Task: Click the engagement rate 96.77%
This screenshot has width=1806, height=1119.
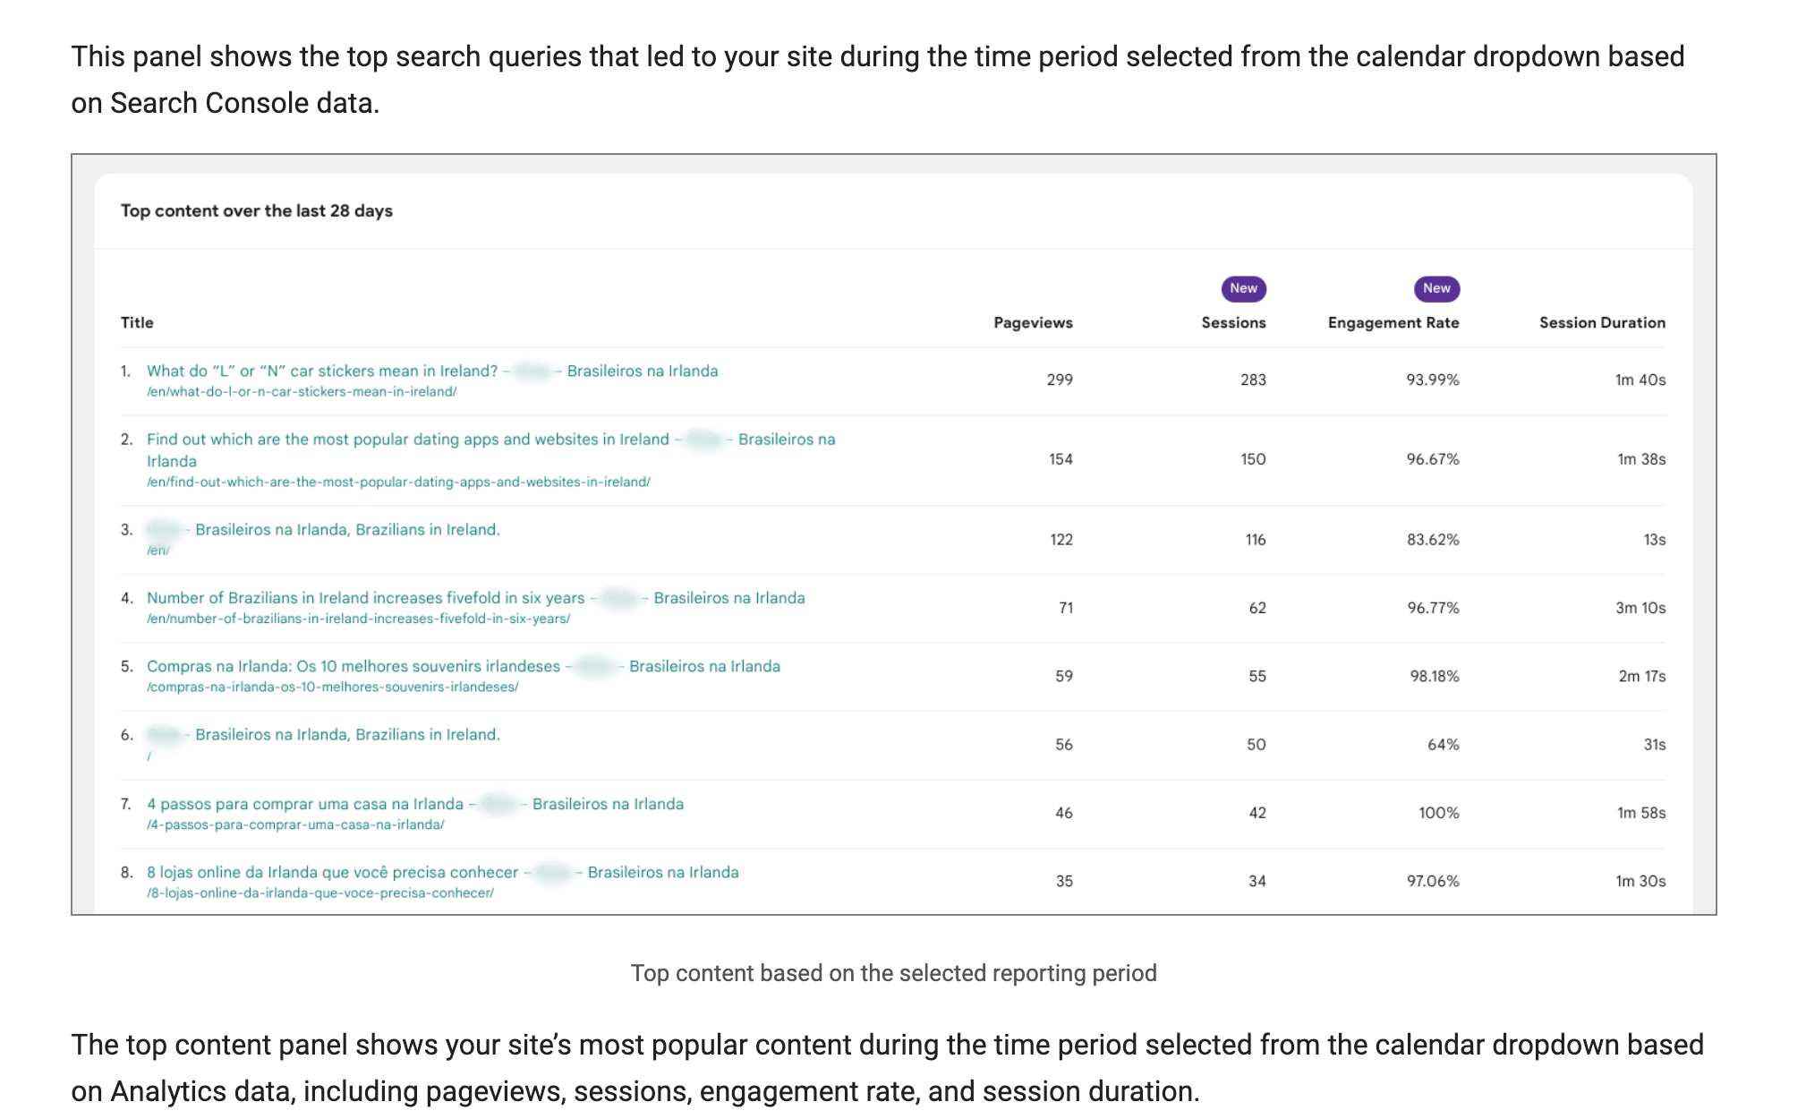Action: pos(1433,608)
